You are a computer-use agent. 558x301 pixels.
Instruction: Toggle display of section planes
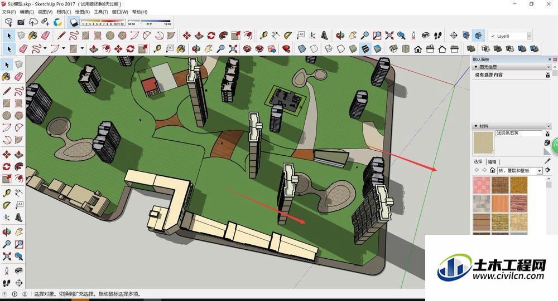466,36
